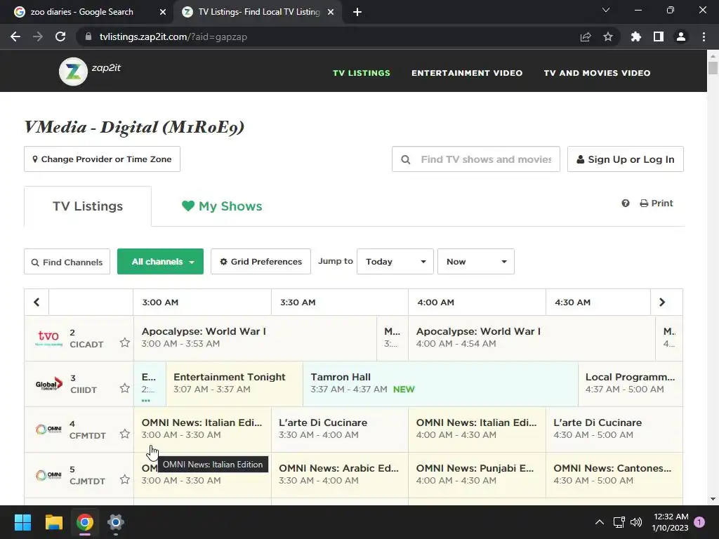719x539 pixels.
Task: Bookmark this page with the star icon
Action: [x=607, y=36]
